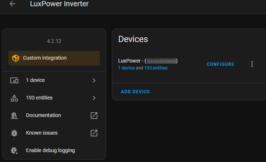Click the ADD DEVICE button
Screen dimensions: 266x162
coord(135,92)
